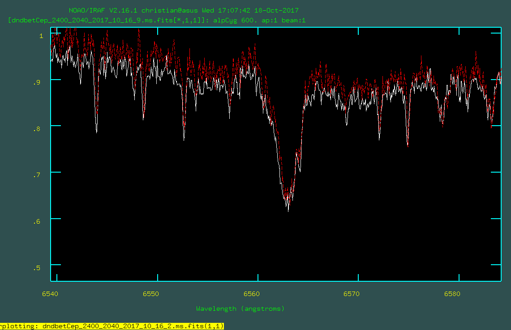Select the 6580 x-axis tick label

coord(452,294)
